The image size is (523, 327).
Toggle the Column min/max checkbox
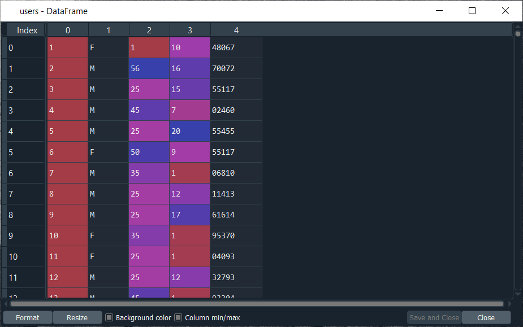tap(178, 317)
